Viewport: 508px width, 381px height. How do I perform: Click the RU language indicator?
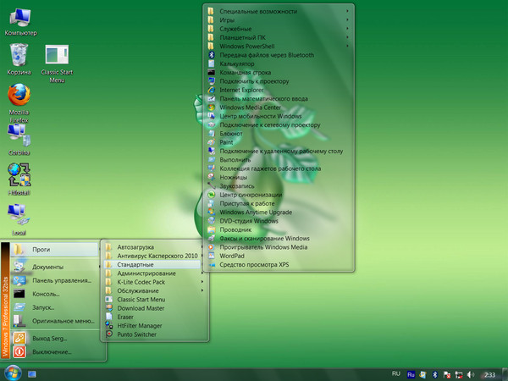[x=396, y=373]
